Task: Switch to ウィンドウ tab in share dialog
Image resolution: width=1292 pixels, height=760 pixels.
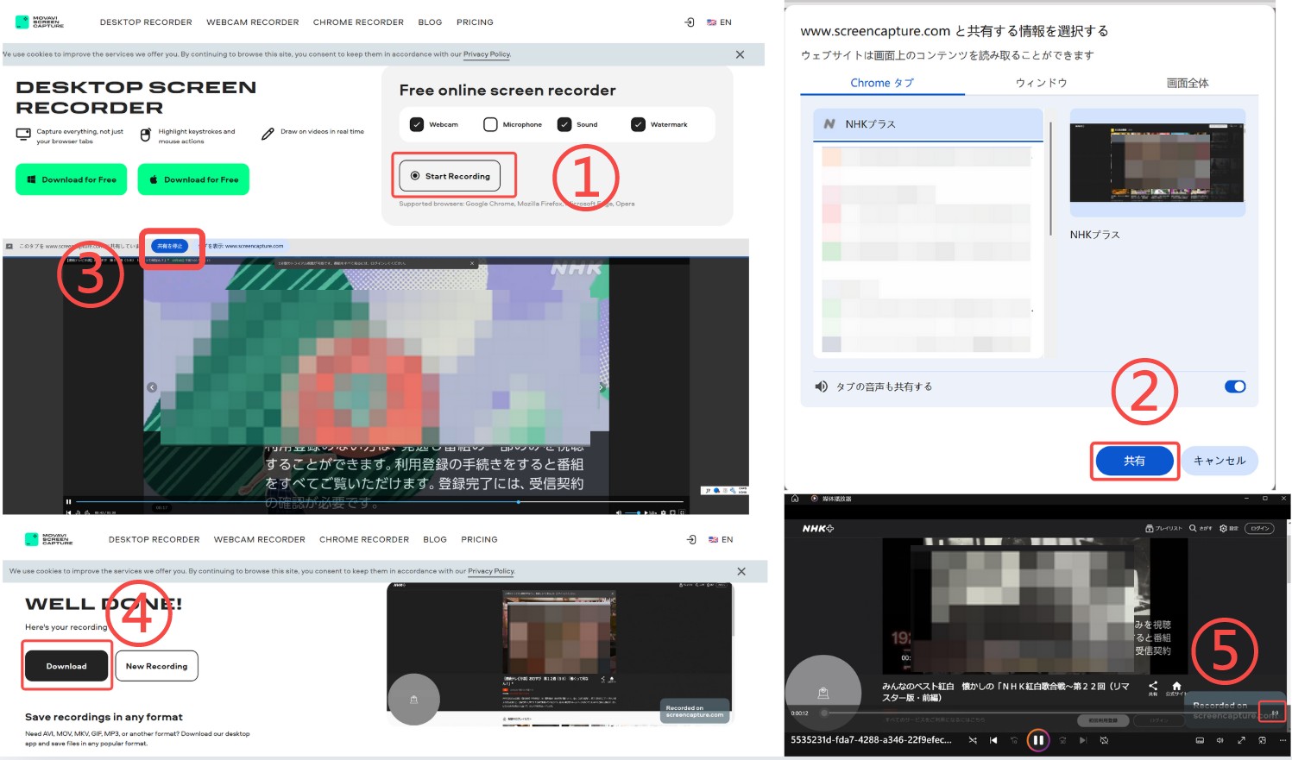Action: click(x=1042, y=83)
